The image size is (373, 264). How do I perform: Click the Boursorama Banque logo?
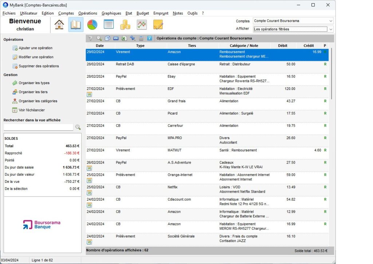click(42, 225)
